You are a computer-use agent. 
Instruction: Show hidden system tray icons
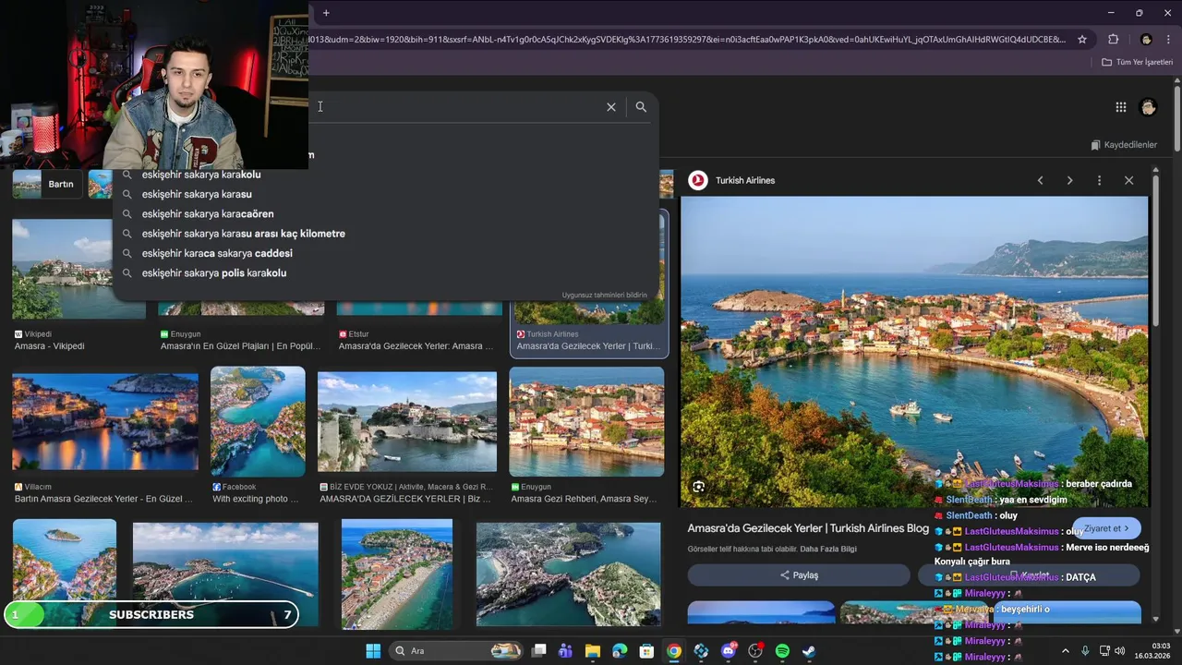click(x=1066, y=651)
